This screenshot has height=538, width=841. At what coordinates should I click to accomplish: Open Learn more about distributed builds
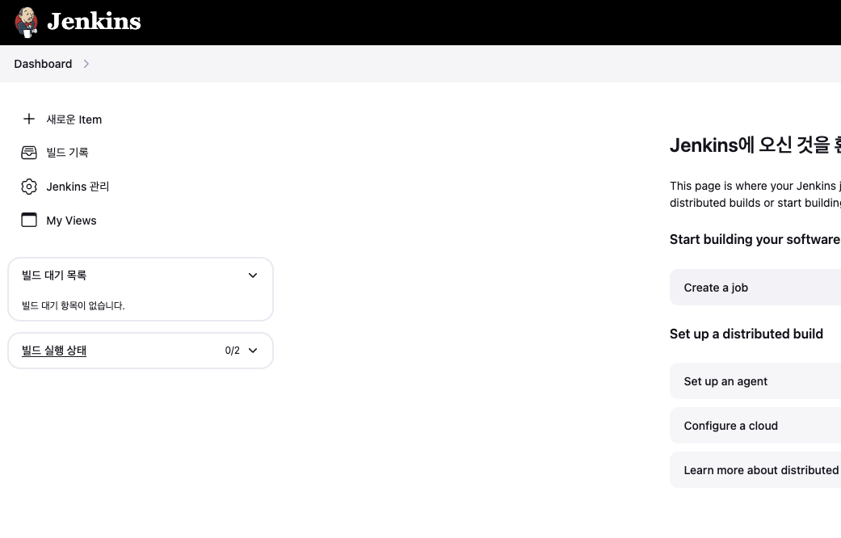pyautogui.click(x=755, y=470)
